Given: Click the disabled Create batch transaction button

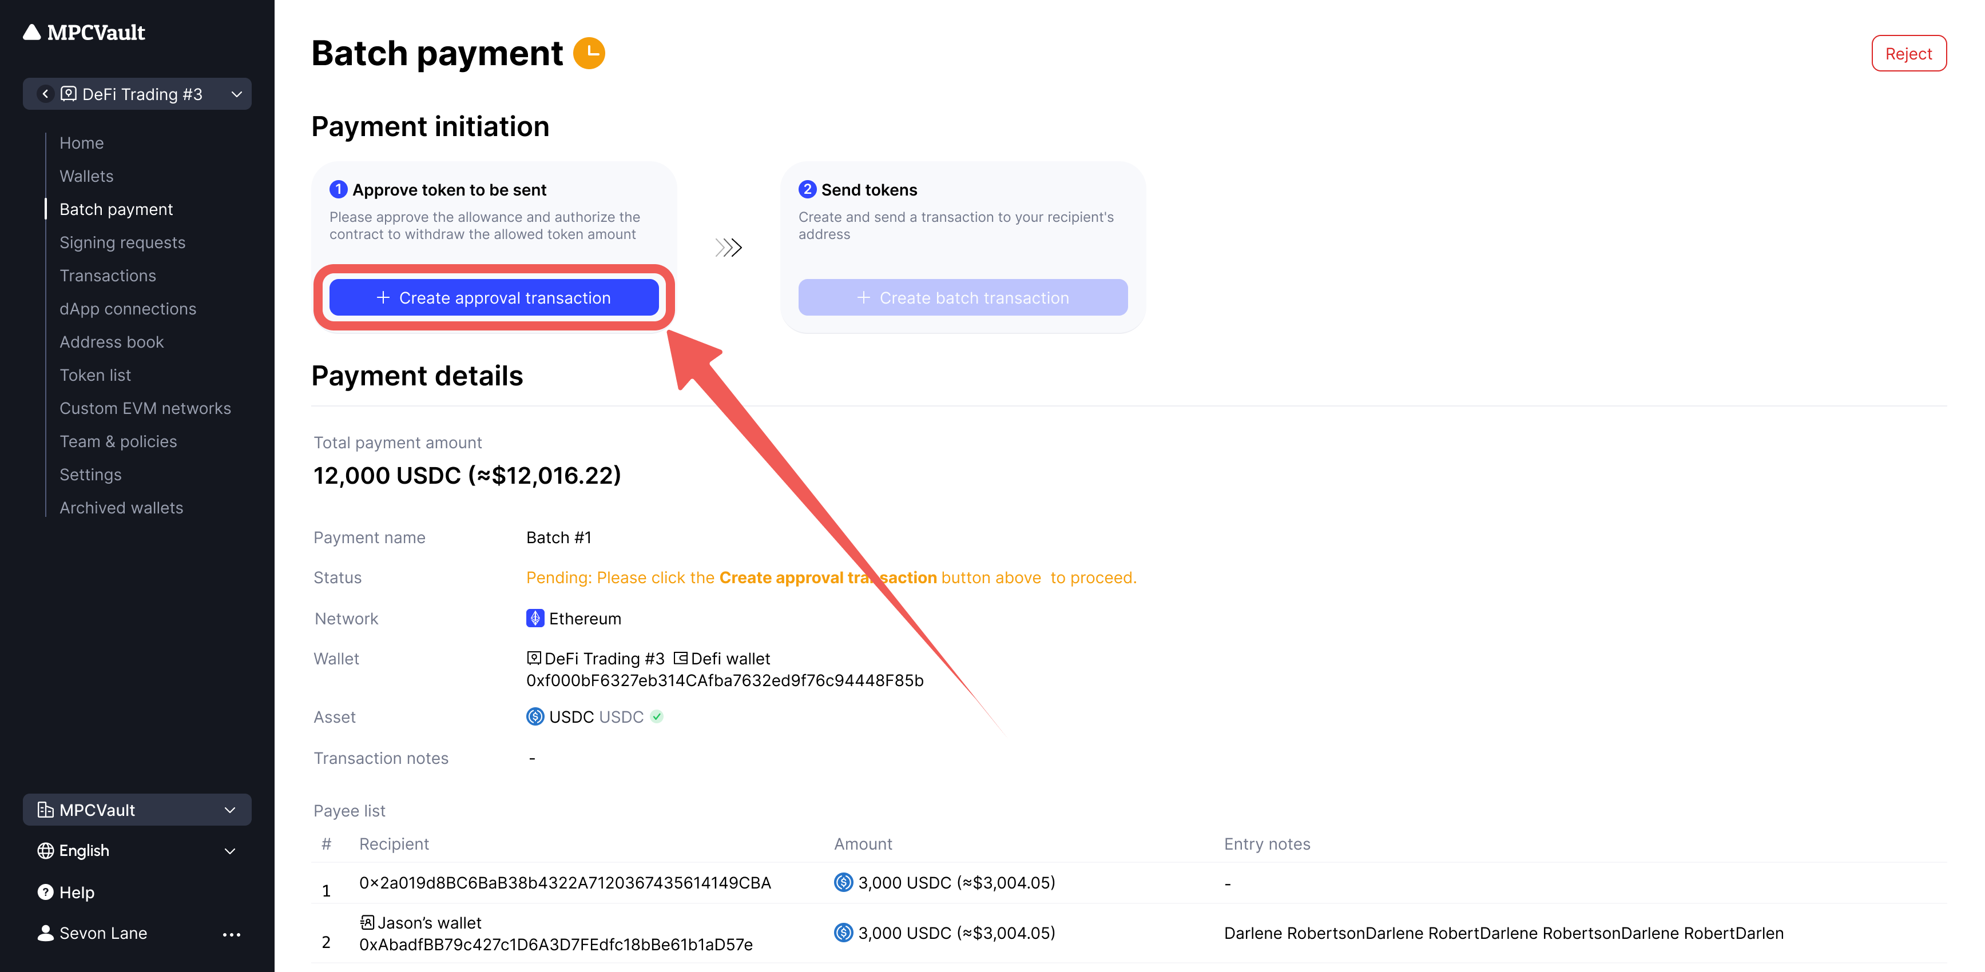Looking at the screenshot, I should 962,298.
